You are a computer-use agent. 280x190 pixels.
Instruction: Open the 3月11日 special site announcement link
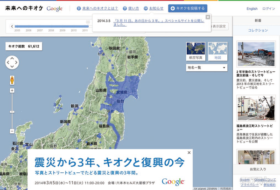[159, 23]
